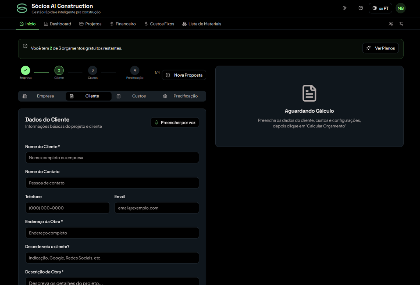Open the Lista de Materiais nav tab
This screenshot has height=285, width=420.
coord(202,24)
